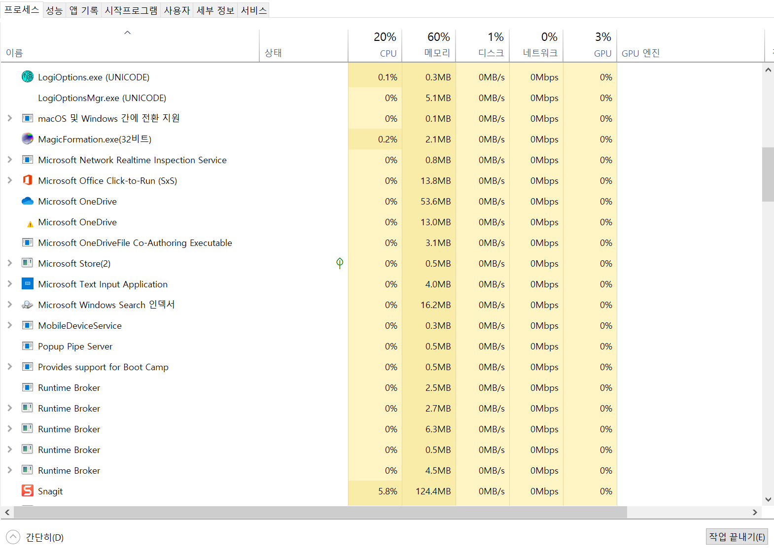The width and height of the screenshot is (774, 555).
Task: Expand the Microsoft Store(2) group
Action: 9,263
